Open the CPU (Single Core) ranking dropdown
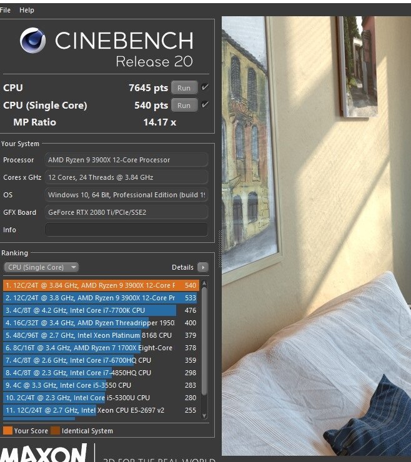 click(x=41, y=267)
